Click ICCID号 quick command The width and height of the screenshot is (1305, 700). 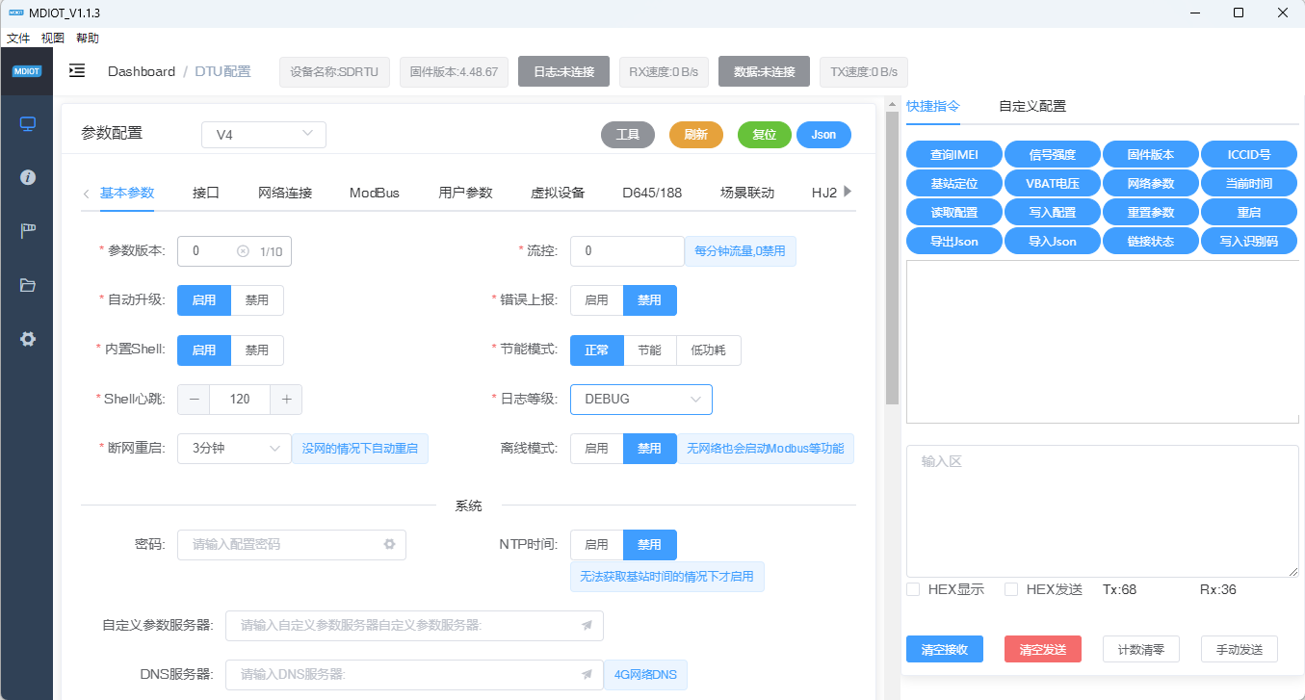(x=1249, y=154)
